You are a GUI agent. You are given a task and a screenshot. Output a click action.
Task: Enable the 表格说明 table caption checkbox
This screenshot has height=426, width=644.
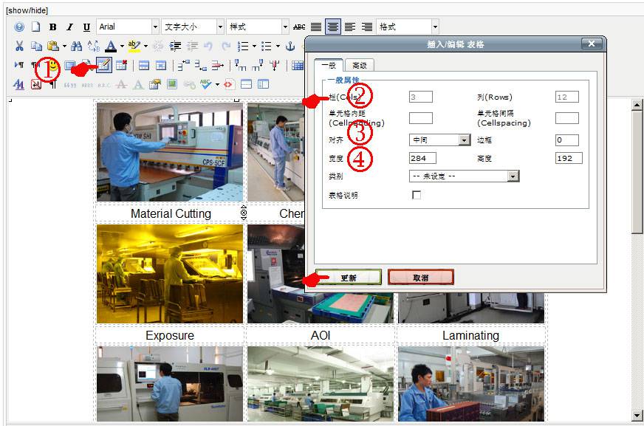tap(417, 194)
